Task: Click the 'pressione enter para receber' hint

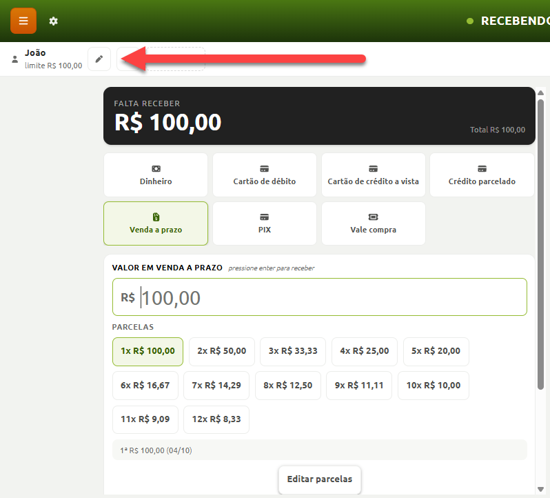Action: click(x=271, y=268)
